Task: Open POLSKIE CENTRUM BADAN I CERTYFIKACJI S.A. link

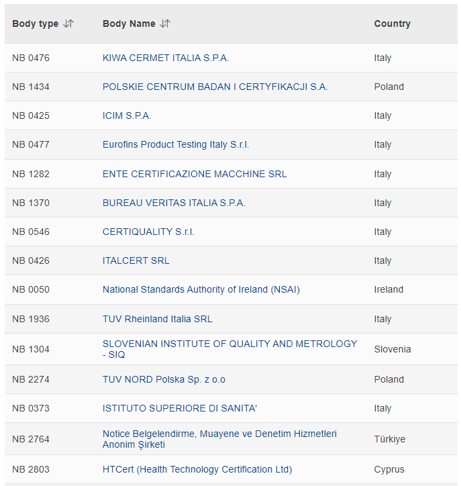Action: [215, 87]
